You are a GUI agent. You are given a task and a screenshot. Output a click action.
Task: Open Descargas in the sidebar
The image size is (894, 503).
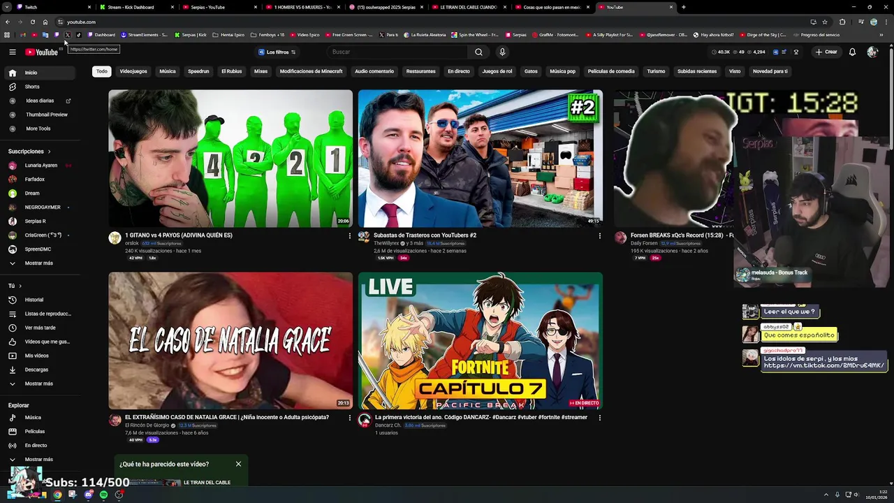[41, 370]
